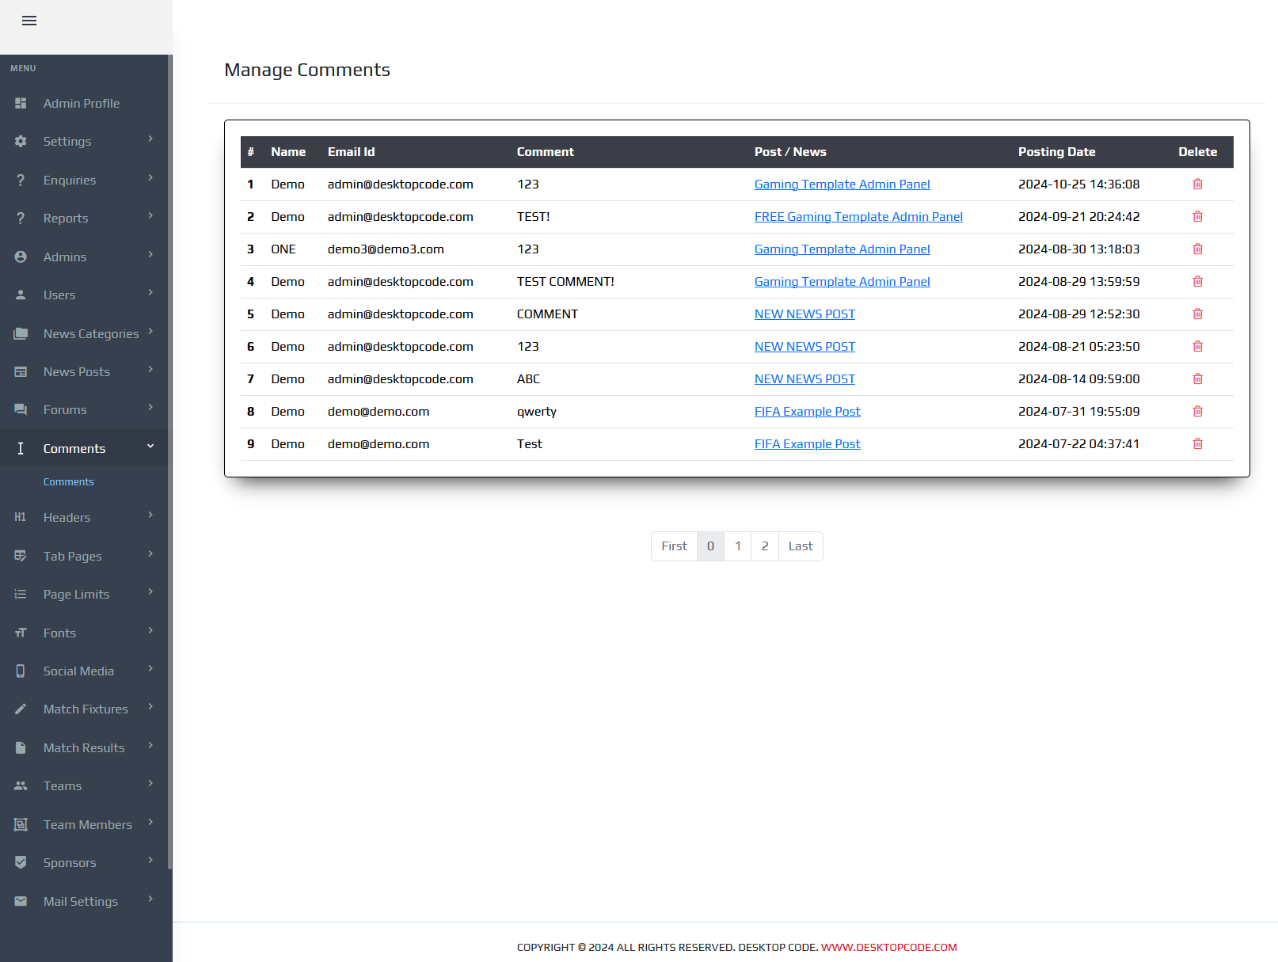
Task: Expand the Match Fixtures submenu arrow
Action: coord(150,707)
